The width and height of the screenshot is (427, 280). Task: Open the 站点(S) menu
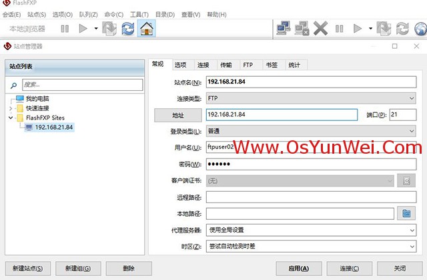click(x=37, y=15)
